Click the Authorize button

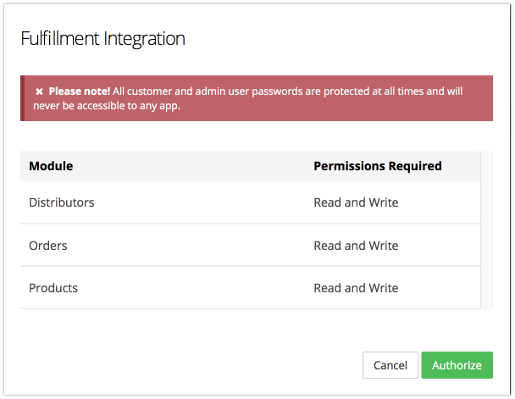point(457,365)
